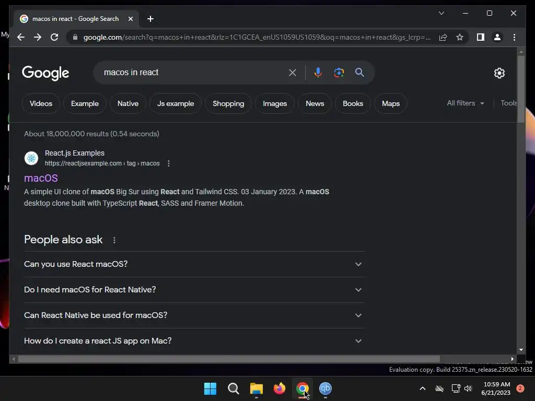
Task: Open the network icon in system tray
Action: pyautogui.click(x=456, y=388)
